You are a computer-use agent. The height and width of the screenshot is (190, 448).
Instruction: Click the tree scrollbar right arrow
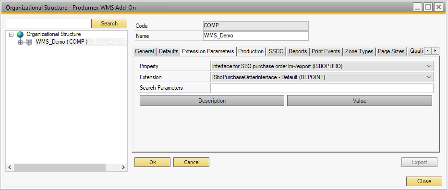click(123, 167)
